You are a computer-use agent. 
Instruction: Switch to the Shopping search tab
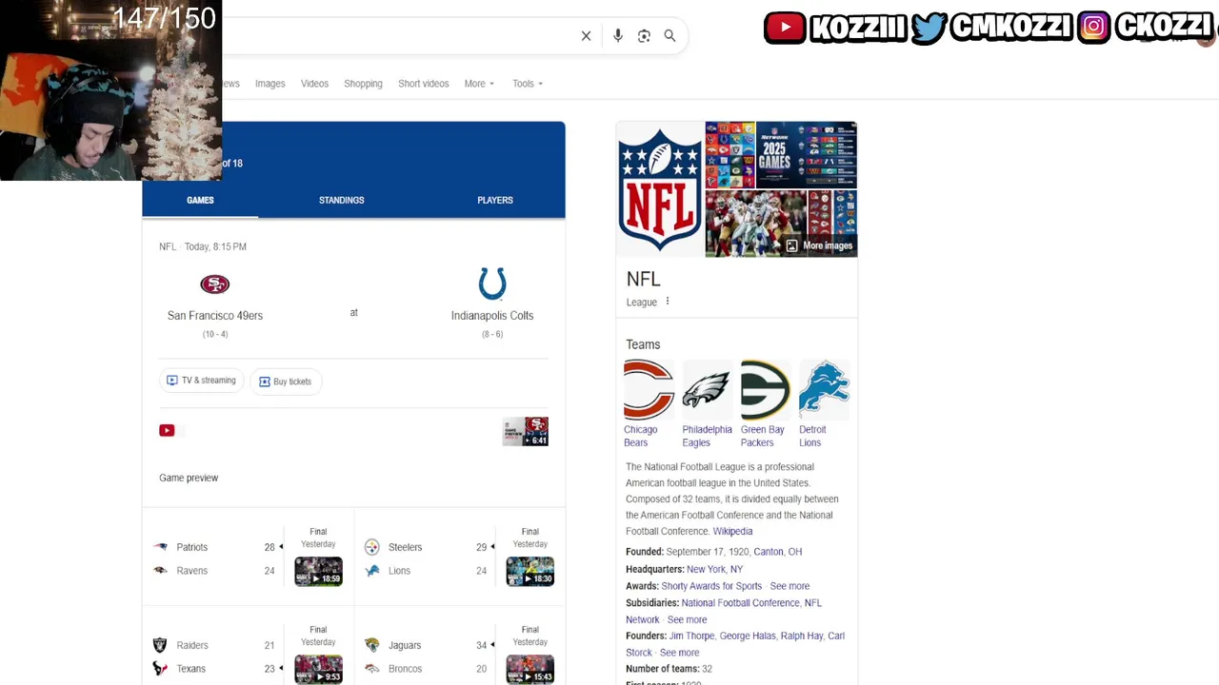click(363, 84)
